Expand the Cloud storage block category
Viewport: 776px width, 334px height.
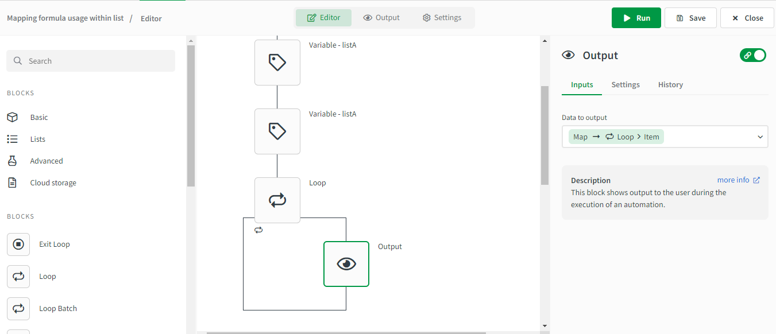[53, 182]
